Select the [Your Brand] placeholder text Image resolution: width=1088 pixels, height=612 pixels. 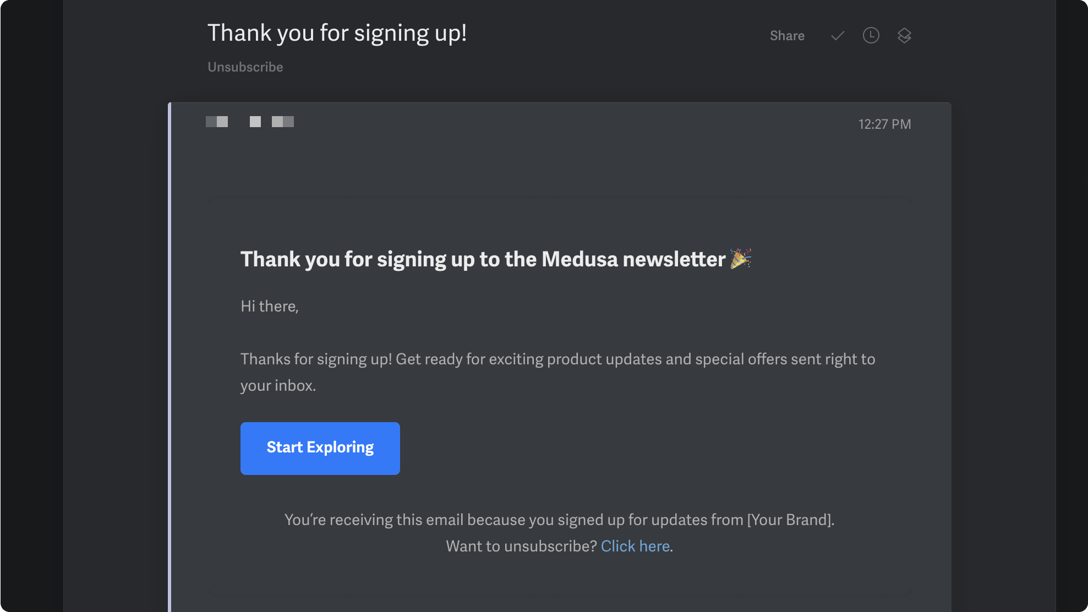coord(790,520)
